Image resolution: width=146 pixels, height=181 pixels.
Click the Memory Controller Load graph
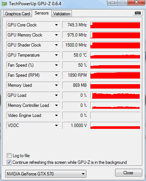(115, 105)
